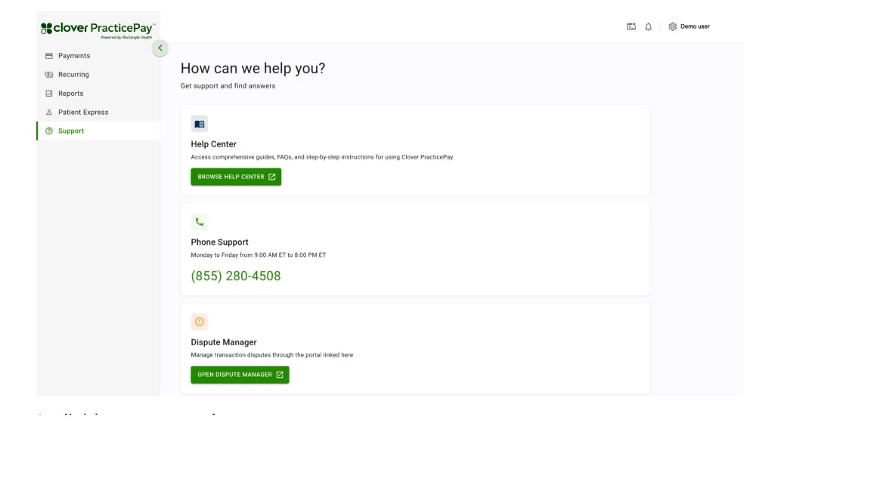Click the 'Dispute Manager' card title
The height and width of the screenshot is (485, 871).
224,342
